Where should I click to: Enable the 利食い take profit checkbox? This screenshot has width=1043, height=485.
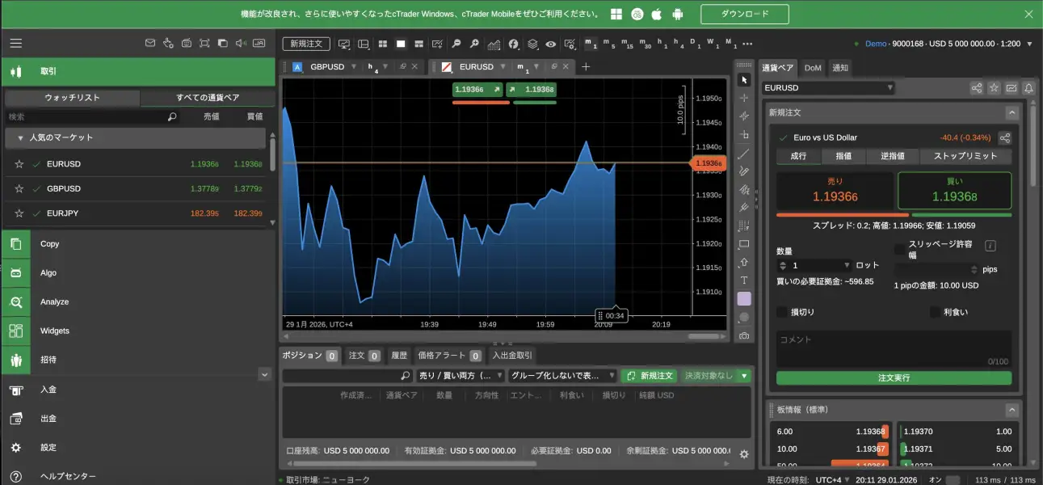coord(935,312)
